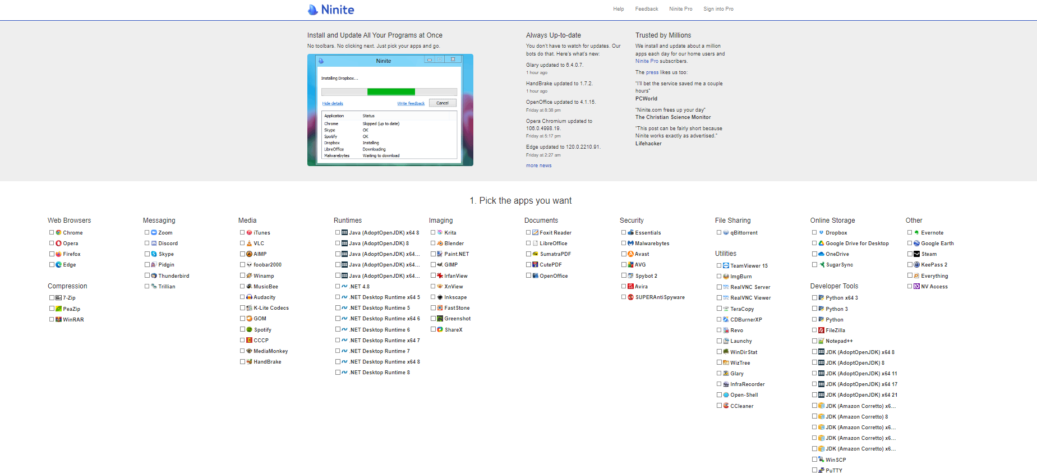
Task: Select the LibreOffice checkbox
Action: pyautogui.click(x=528, y=243)
